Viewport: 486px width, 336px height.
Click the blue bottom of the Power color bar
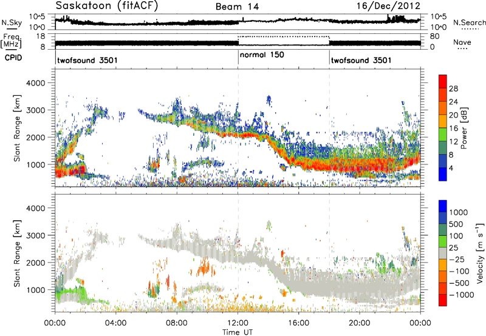443,174
